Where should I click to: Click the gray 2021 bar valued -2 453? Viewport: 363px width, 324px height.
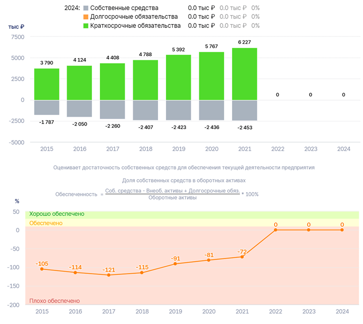(245, 110)
